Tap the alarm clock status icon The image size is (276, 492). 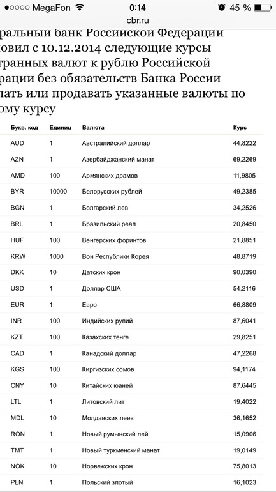(222, 8)
